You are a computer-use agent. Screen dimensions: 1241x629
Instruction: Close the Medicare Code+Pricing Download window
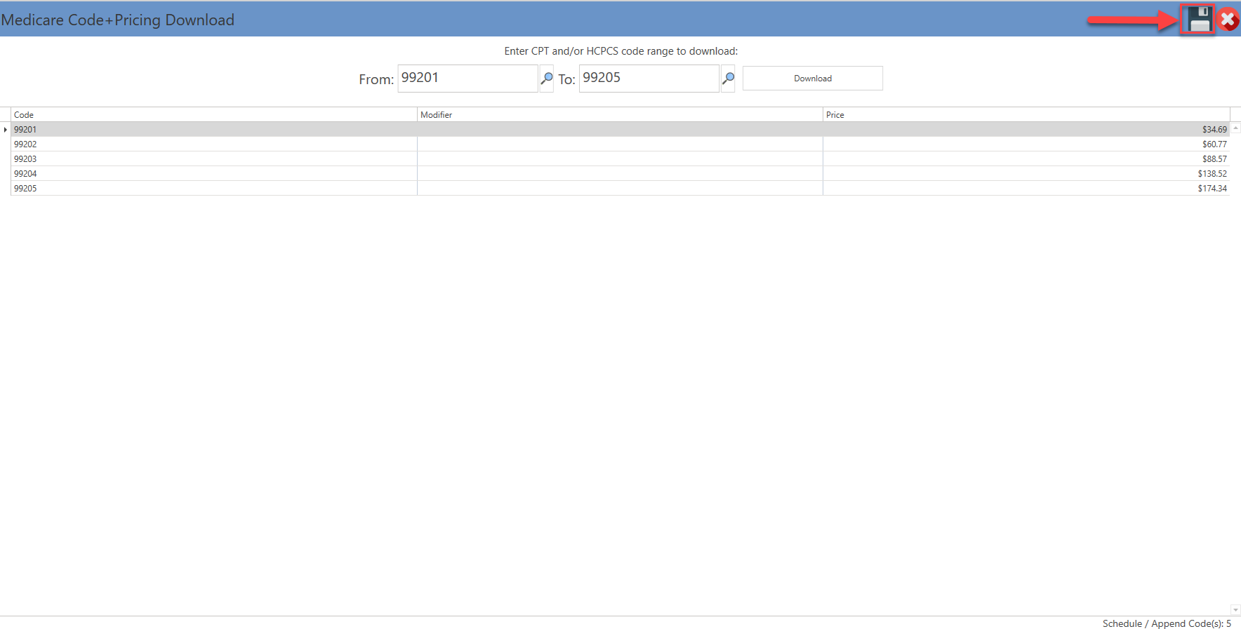(x=1228, y=20)
